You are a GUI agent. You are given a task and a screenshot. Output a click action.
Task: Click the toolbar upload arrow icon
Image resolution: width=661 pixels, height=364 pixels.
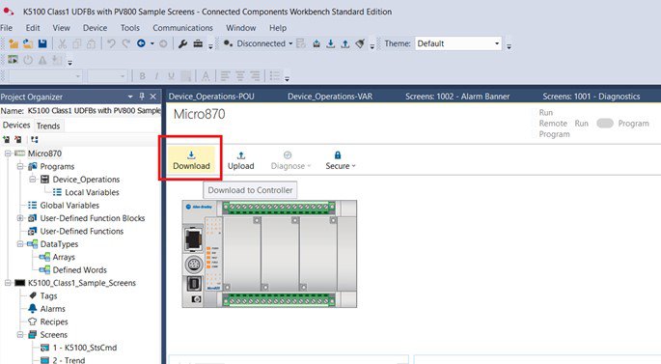pos(345,43)
